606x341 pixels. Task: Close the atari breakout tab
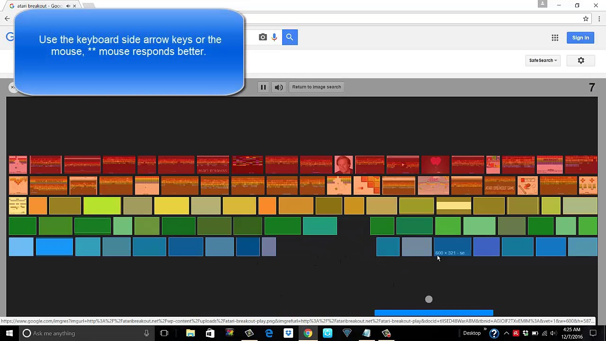coord(74,6)
